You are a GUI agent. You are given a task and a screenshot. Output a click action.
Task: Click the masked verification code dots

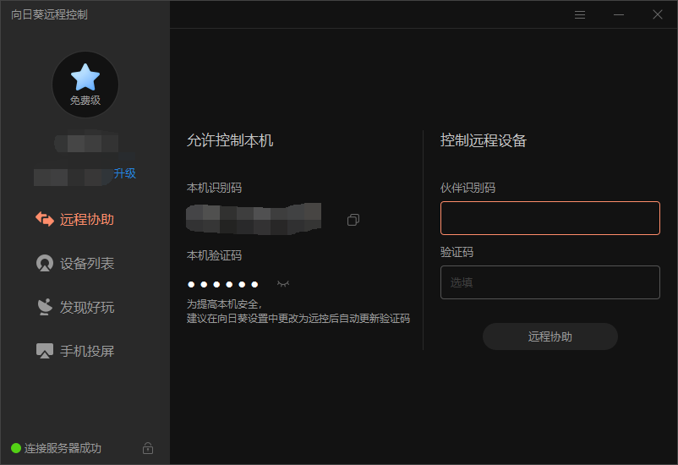(x=223, y=284)
